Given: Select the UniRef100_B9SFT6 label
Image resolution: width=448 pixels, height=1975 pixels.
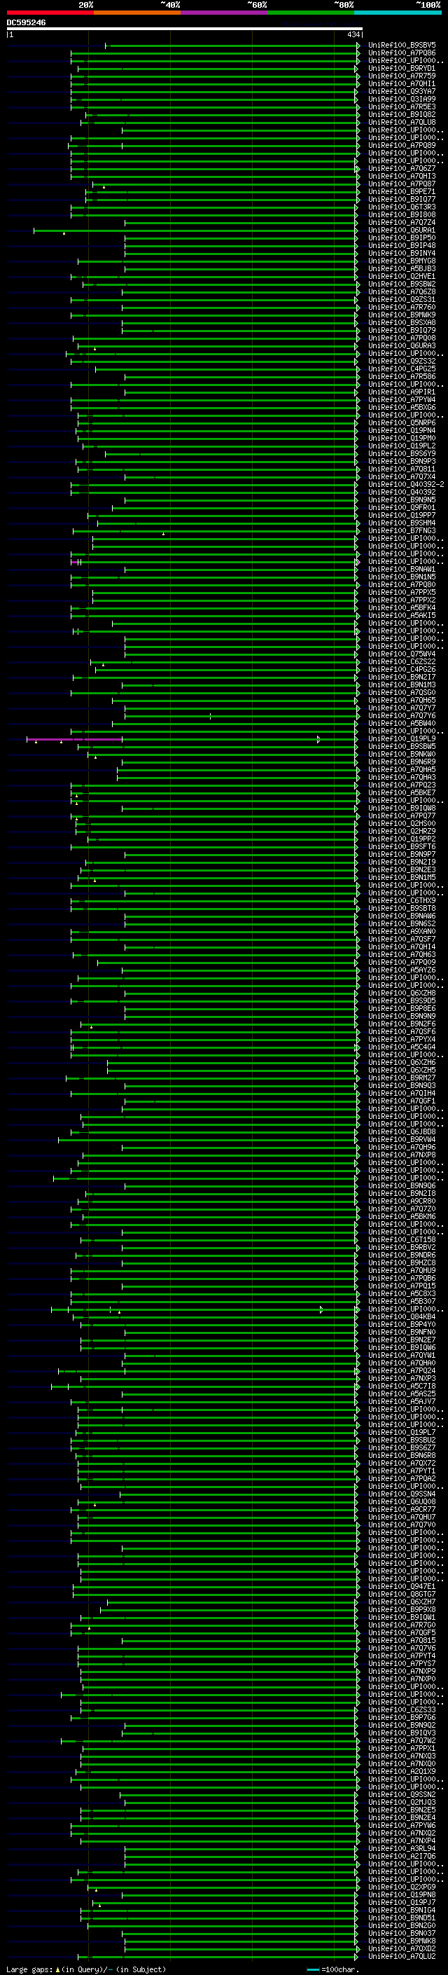Looking at the screenshot, I should (x=401, y=846).
